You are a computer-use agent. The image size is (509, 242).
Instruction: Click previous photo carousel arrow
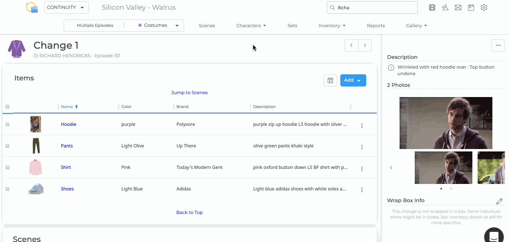(x=391, y=167)
